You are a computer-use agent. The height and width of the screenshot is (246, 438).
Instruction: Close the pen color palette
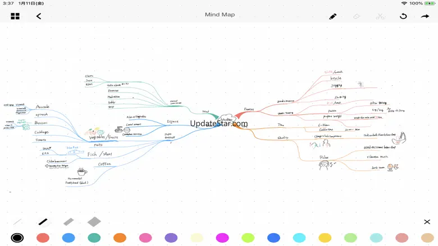(427, 222)
